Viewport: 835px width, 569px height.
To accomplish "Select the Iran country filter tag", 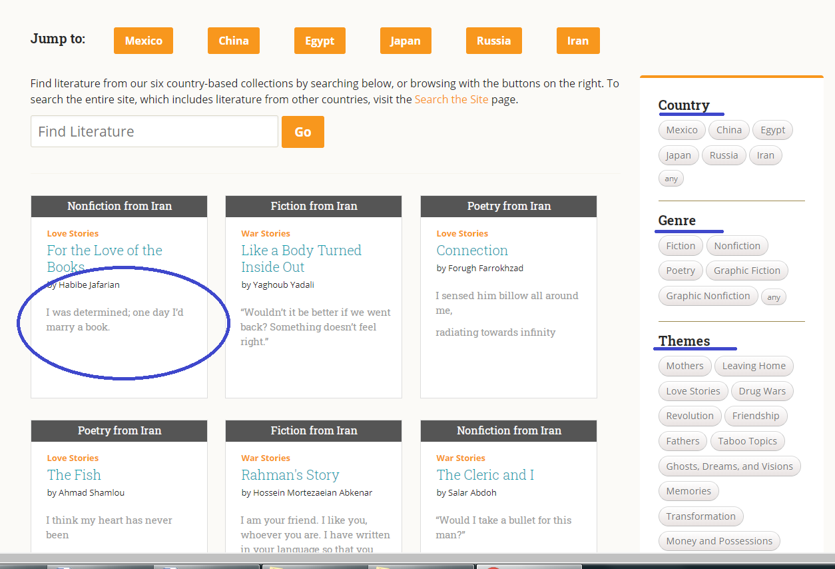I will [x=765, y=155].
